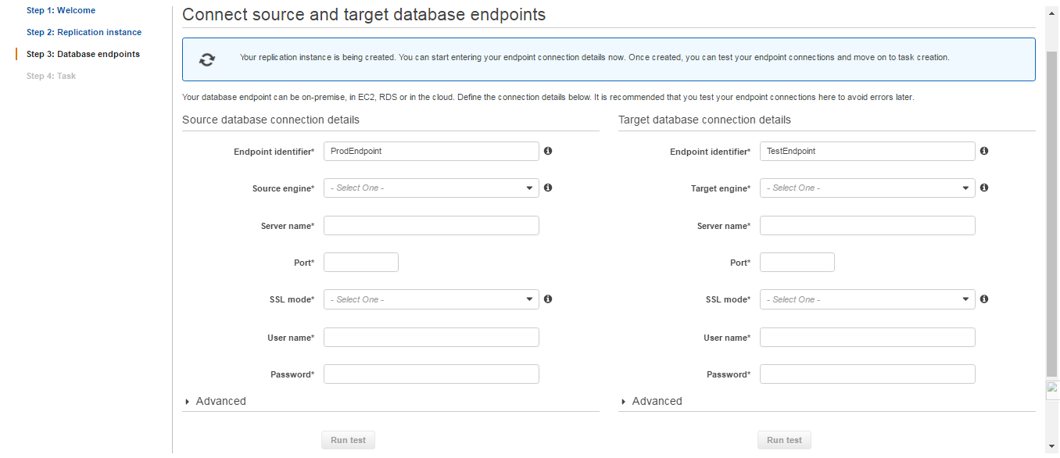Open the Target engine dropdown
This screenshot has height=458, width=1060.
(x=867, y=188)
